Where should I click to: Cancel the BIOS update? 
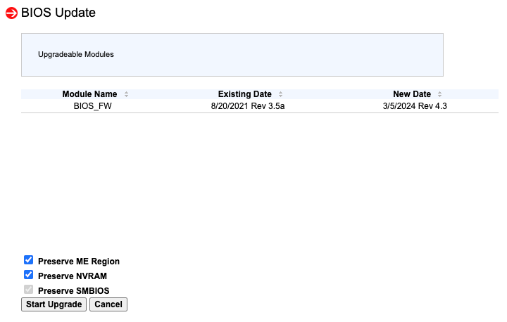tap(108, 304)
